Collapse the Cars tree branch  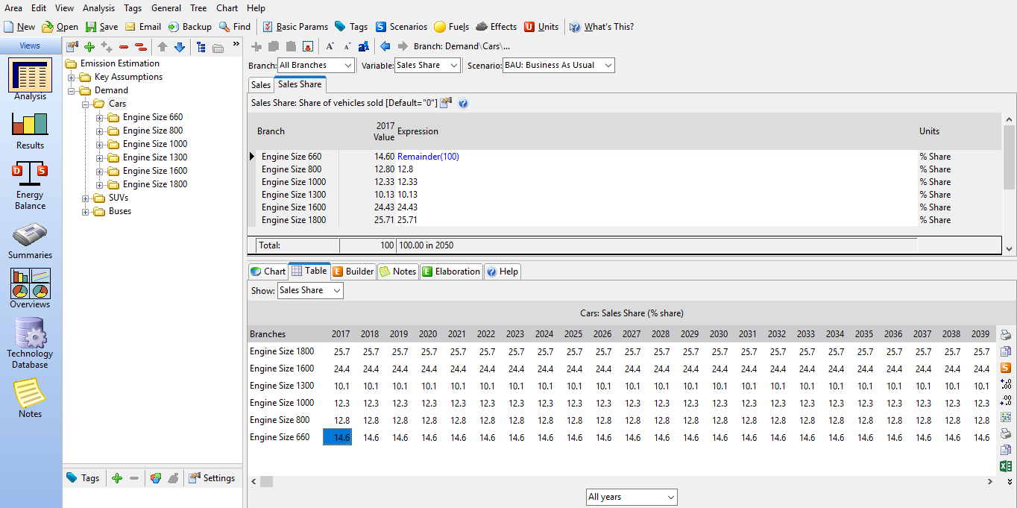(86, 104)
